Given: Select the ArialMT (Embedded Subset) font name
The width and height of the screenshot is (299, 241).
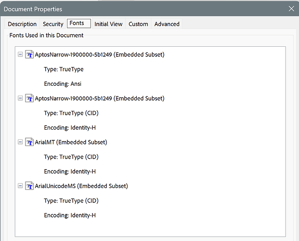Looking at the screenshot, I should point(71,142).
